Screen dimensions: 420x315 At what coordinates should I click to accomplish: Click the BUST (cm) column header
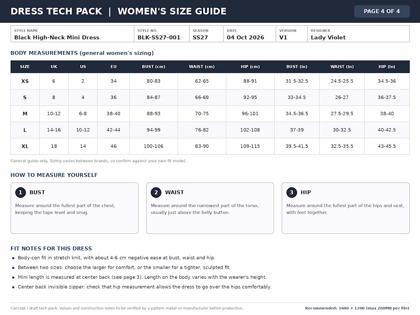(x=153, y=67)
